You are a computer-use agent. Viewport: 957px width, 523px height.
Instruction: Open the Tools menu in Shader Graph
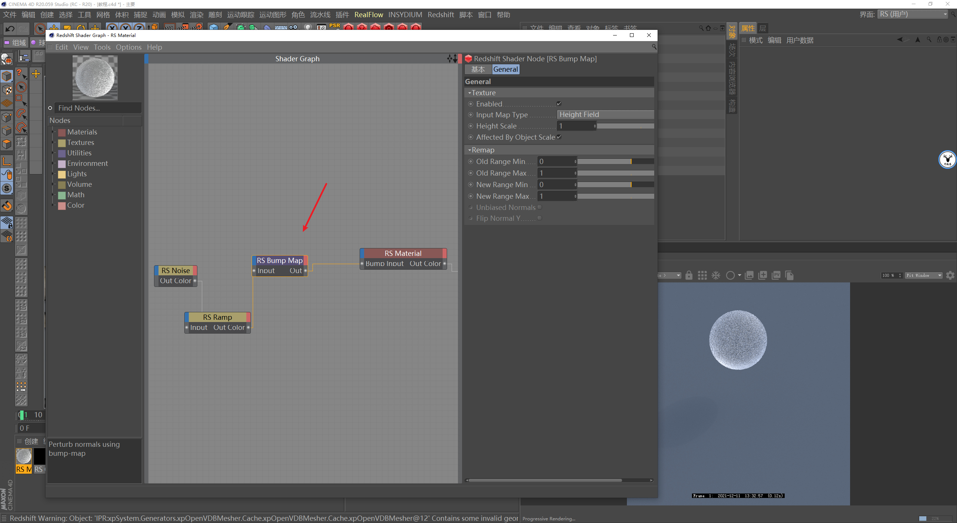click(x=102, y=47)
